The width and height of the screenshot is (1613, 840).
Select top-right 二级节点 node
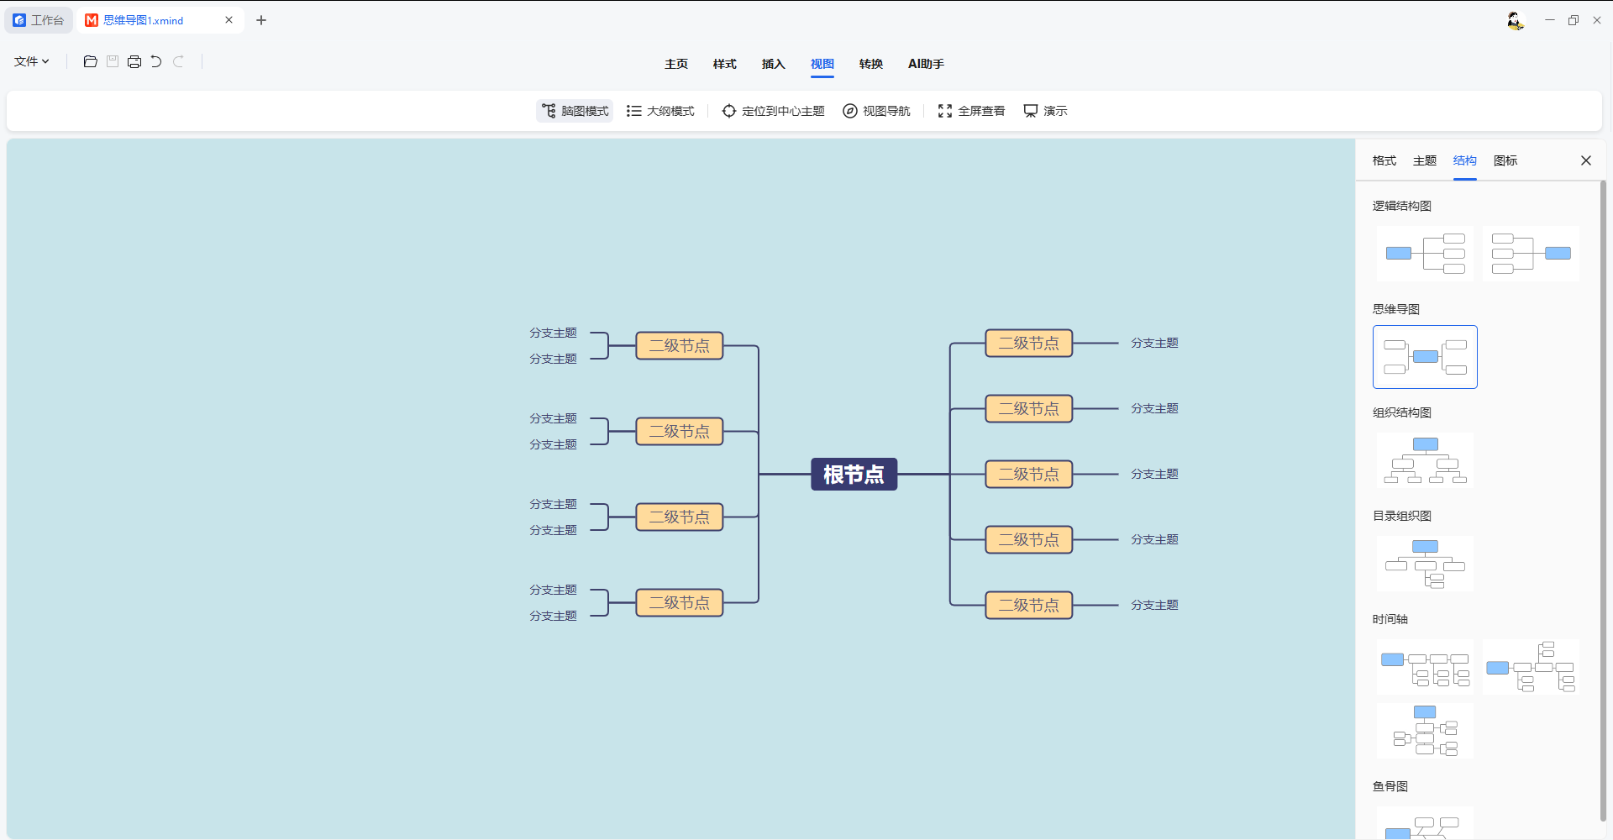pyautogui.click(x=1028, y=344)
